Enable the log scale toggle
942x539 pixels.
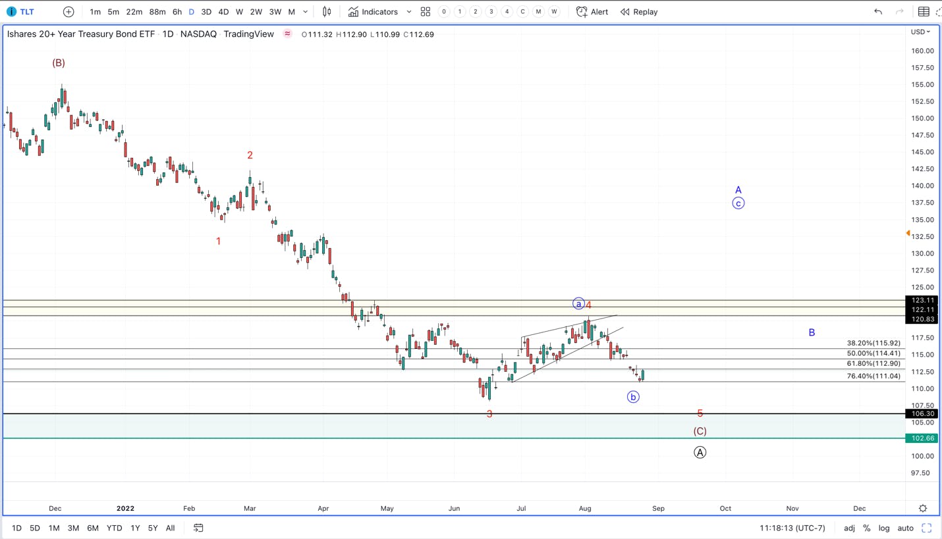883,528
